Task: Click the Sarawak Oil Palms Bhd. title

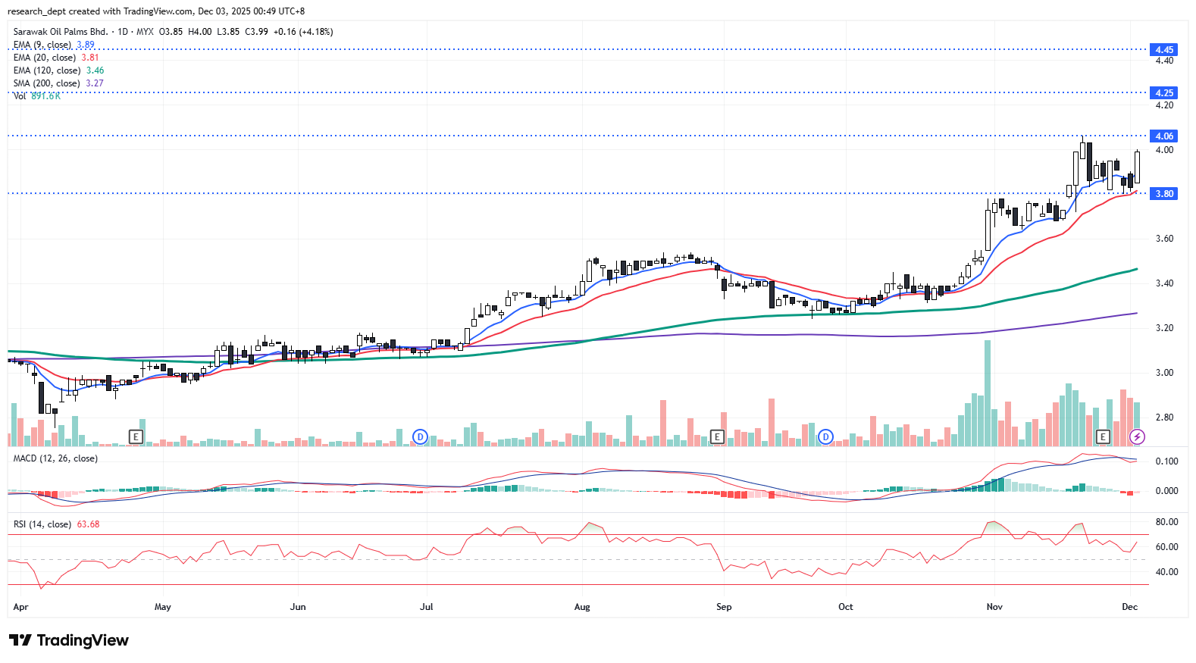Action: (61, 32)
